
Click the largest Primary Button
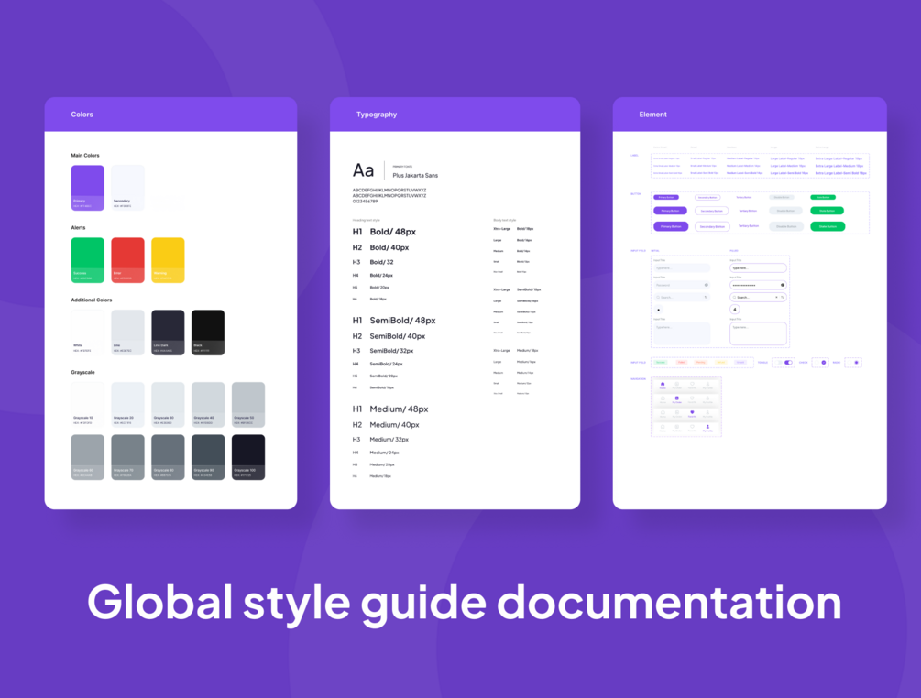point(671,226)
